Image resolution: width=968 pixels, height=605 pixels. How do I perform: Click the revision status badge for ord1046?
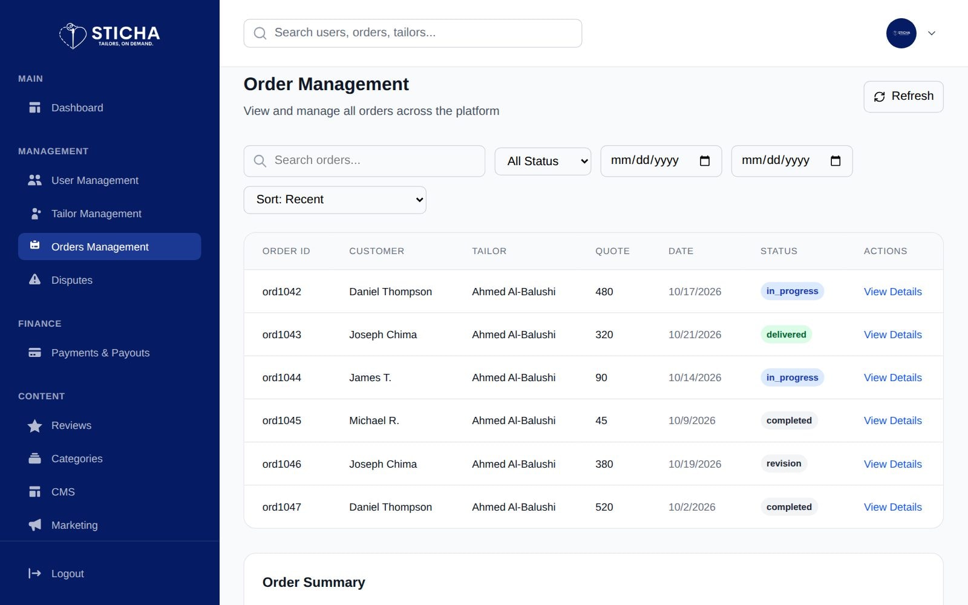coord(783,463)
